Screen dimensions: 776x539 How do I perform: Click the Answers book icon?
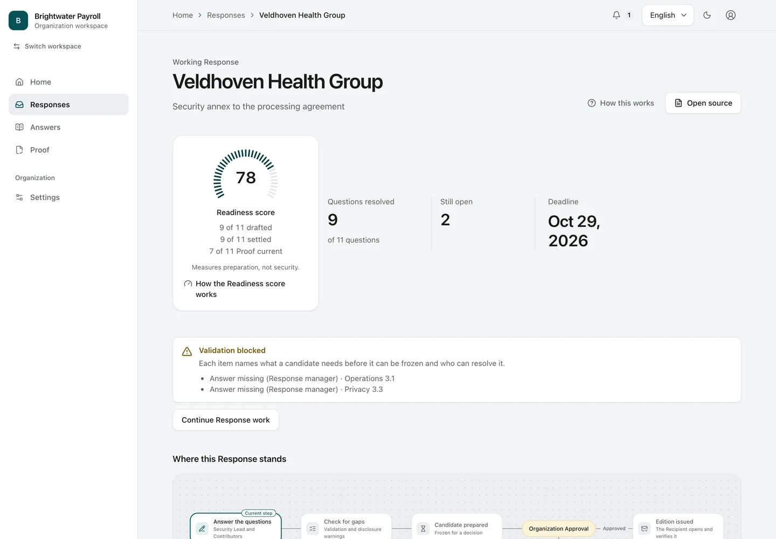pyautogui.click(x=19, y=127)
